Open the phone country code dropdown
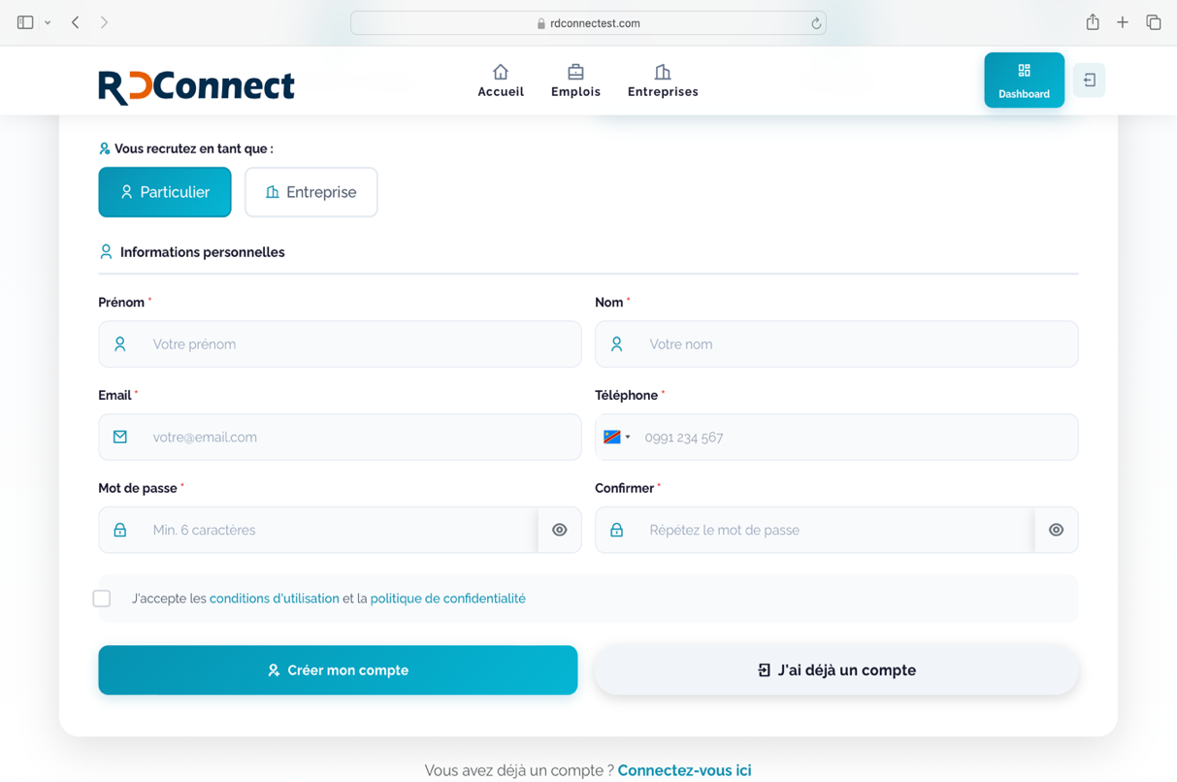 coord(617,437)
